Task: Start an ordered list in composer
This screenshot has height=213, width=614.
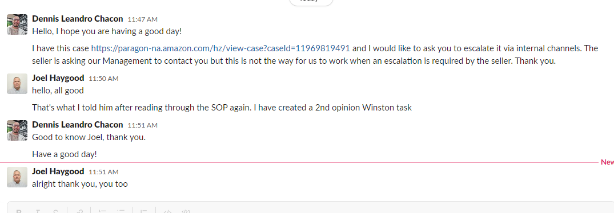Action: (103, 211)
